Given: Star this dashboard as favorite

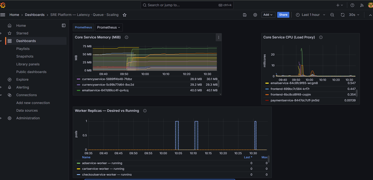Looking at the screenshot, I should pos(125,15).
